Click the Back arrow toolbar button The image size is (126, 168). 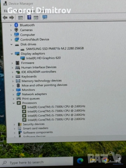(5, 17)
